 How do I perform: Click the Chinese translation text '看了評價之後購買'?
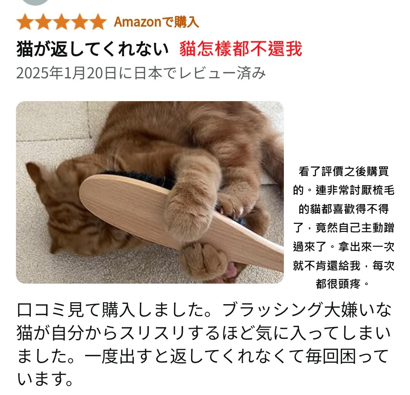point(344,171)
